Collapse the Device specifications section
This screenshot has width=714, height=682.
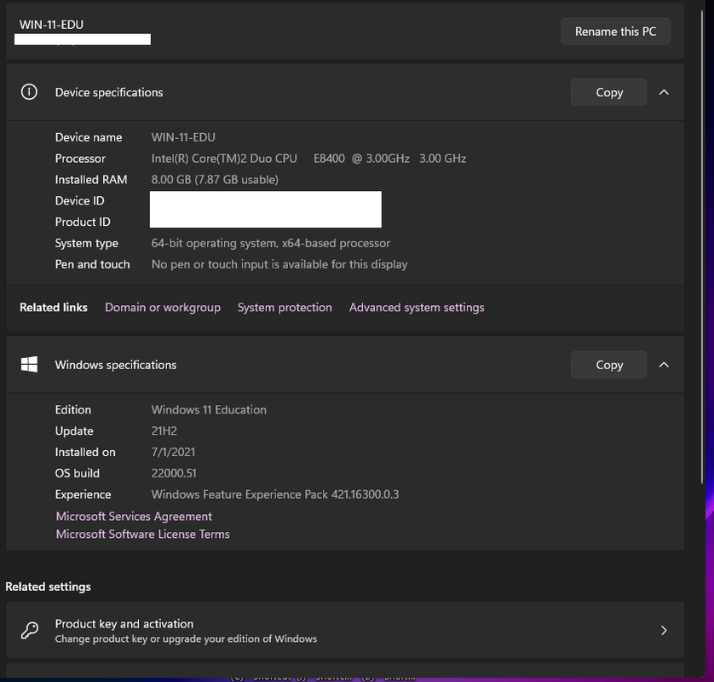point(664,92)
